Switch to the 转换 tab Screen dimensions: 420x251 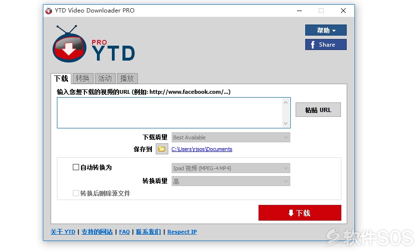pyautogui.click(x=83, y=78)
